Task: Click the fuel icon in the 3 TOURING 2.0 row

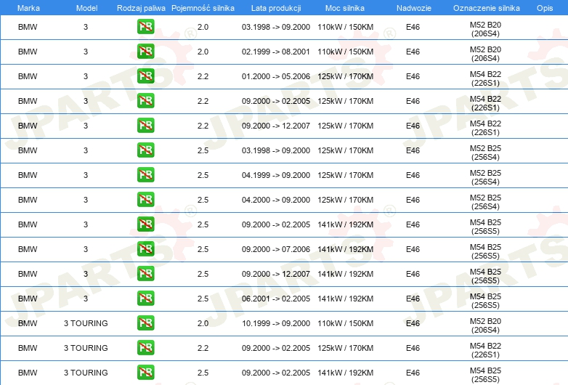Action: tap(145, 323)
